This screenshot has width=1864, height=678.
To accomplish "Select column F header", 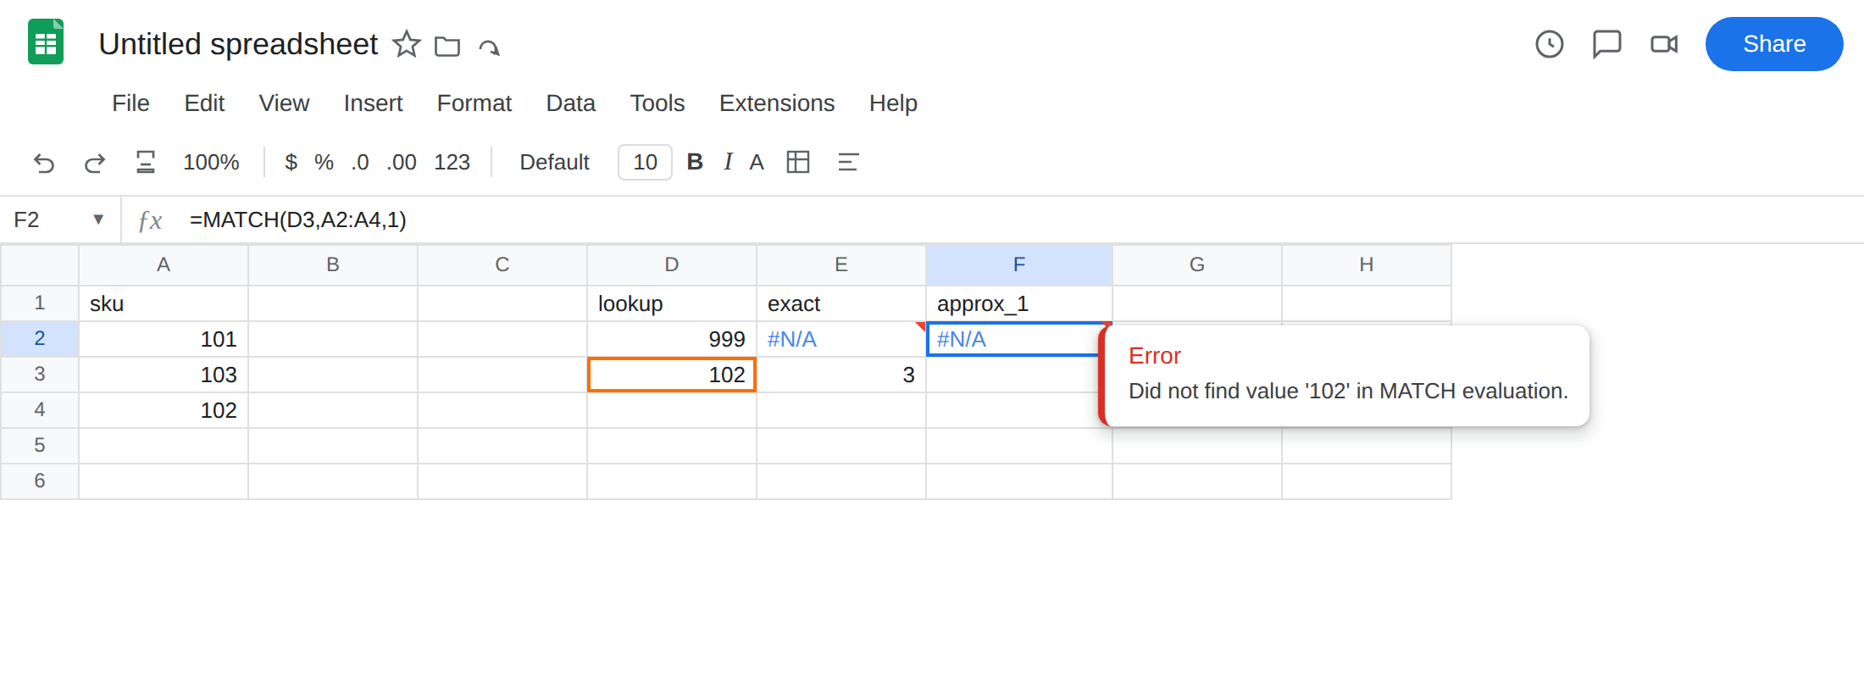I will [1019, 265].
